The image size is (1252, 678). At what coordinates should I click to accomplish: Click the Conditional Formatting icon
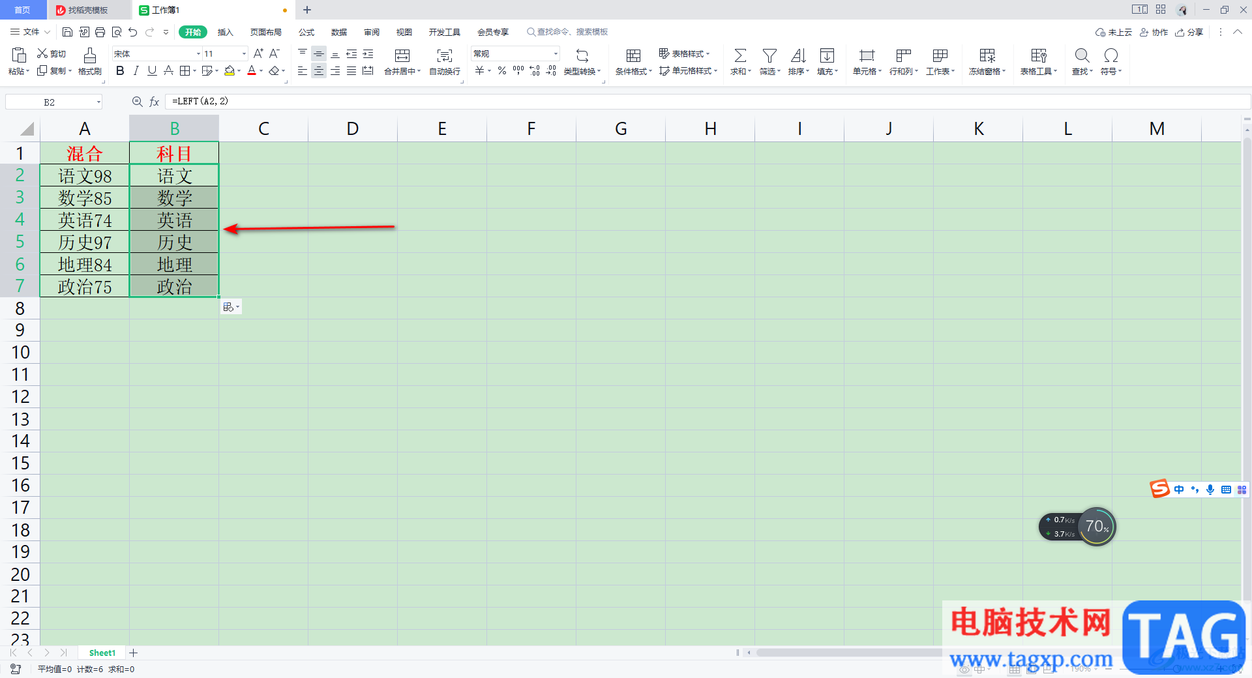coord(633,55)
